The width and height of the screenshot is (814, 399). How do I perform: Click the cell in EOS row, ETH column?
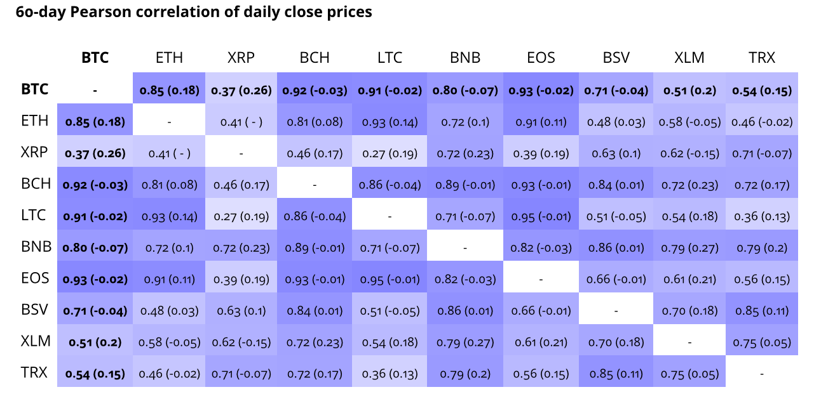169,279
